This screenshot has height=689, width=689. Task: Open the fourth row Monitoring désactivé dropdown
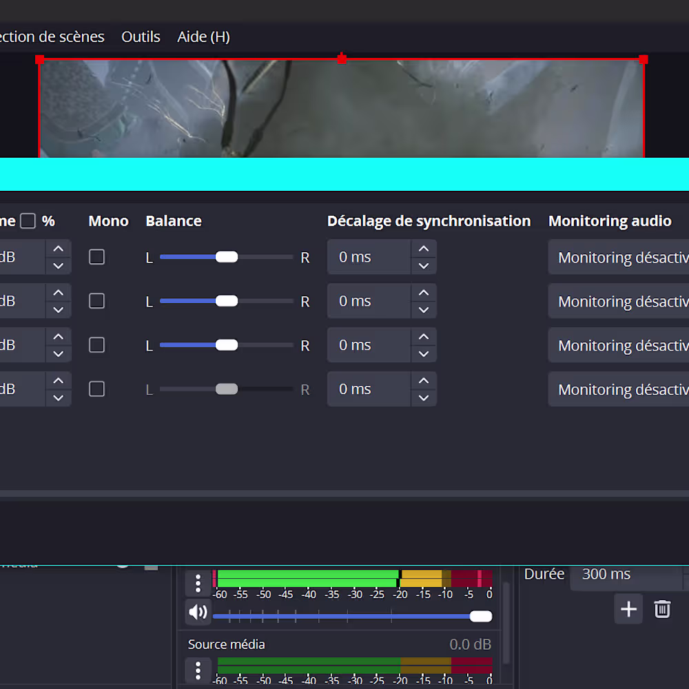[619, 389]
